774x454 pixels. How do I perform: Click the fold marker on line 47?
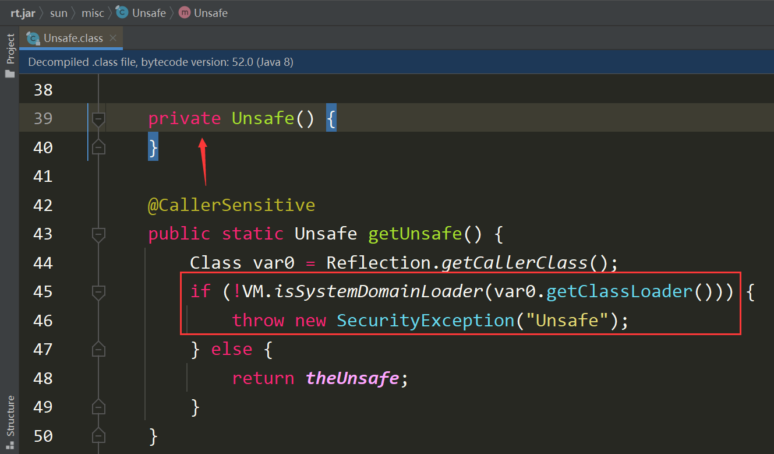(x=98, y=349)
